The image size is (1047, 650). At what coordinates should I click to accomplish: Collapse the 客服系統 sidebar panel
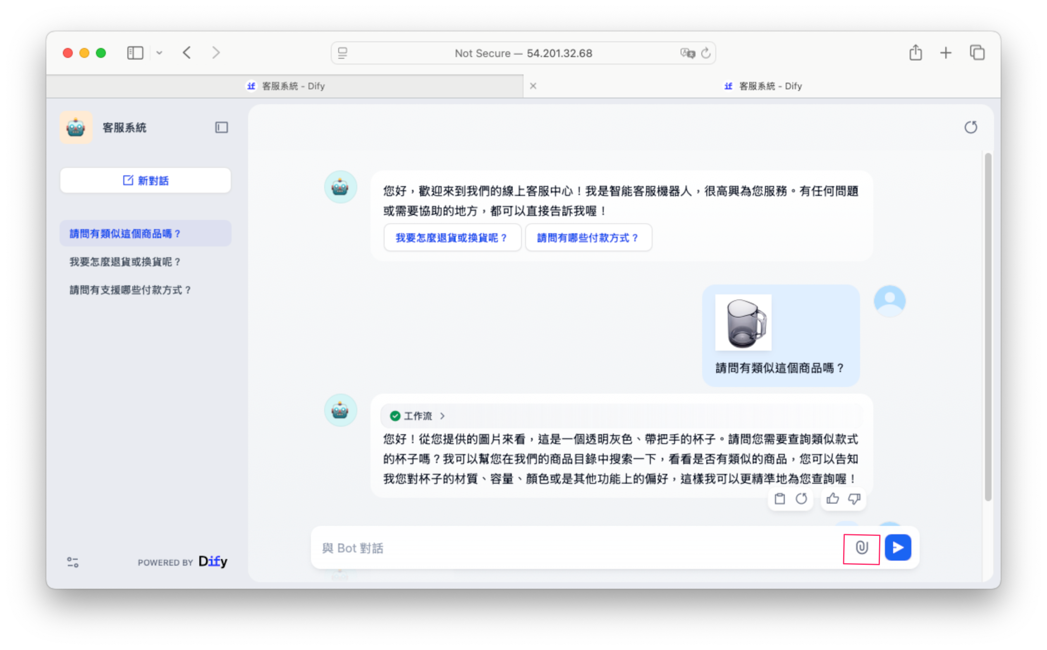click(x=221, y=127)
